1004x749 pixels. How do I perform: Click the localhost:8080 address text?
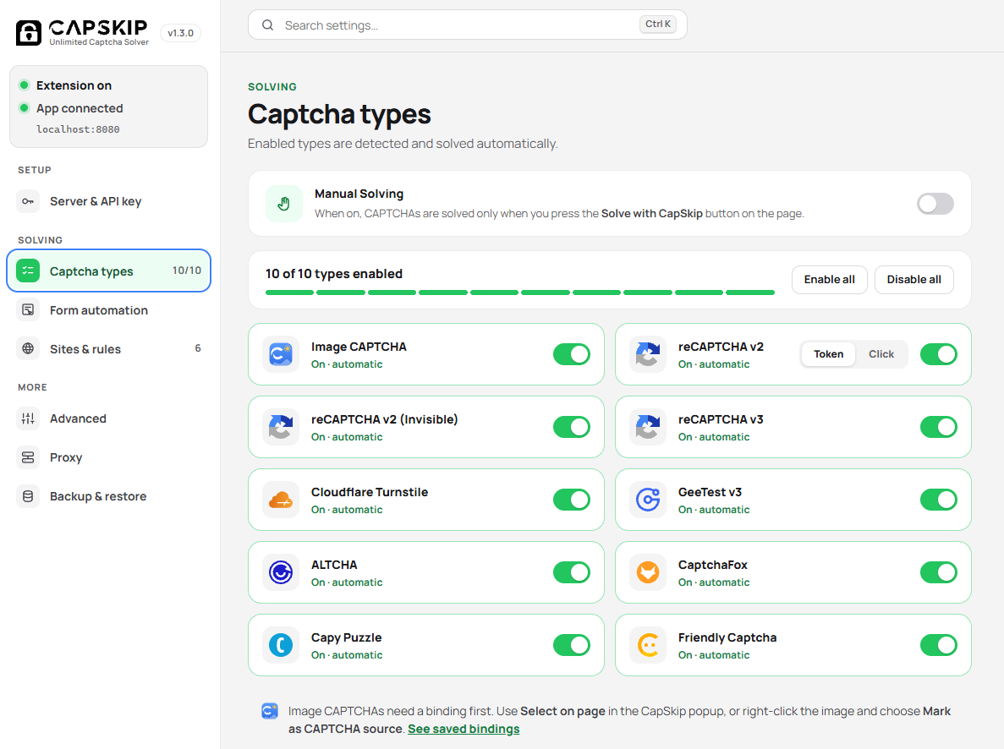coord(78,129)
